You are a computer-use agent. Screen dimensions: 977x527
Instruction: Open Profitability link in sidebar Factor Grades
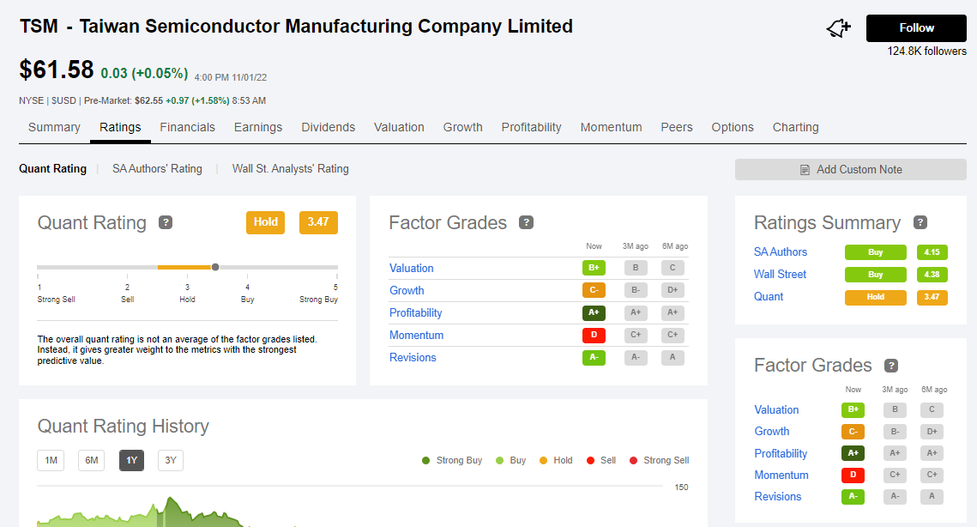781,453
